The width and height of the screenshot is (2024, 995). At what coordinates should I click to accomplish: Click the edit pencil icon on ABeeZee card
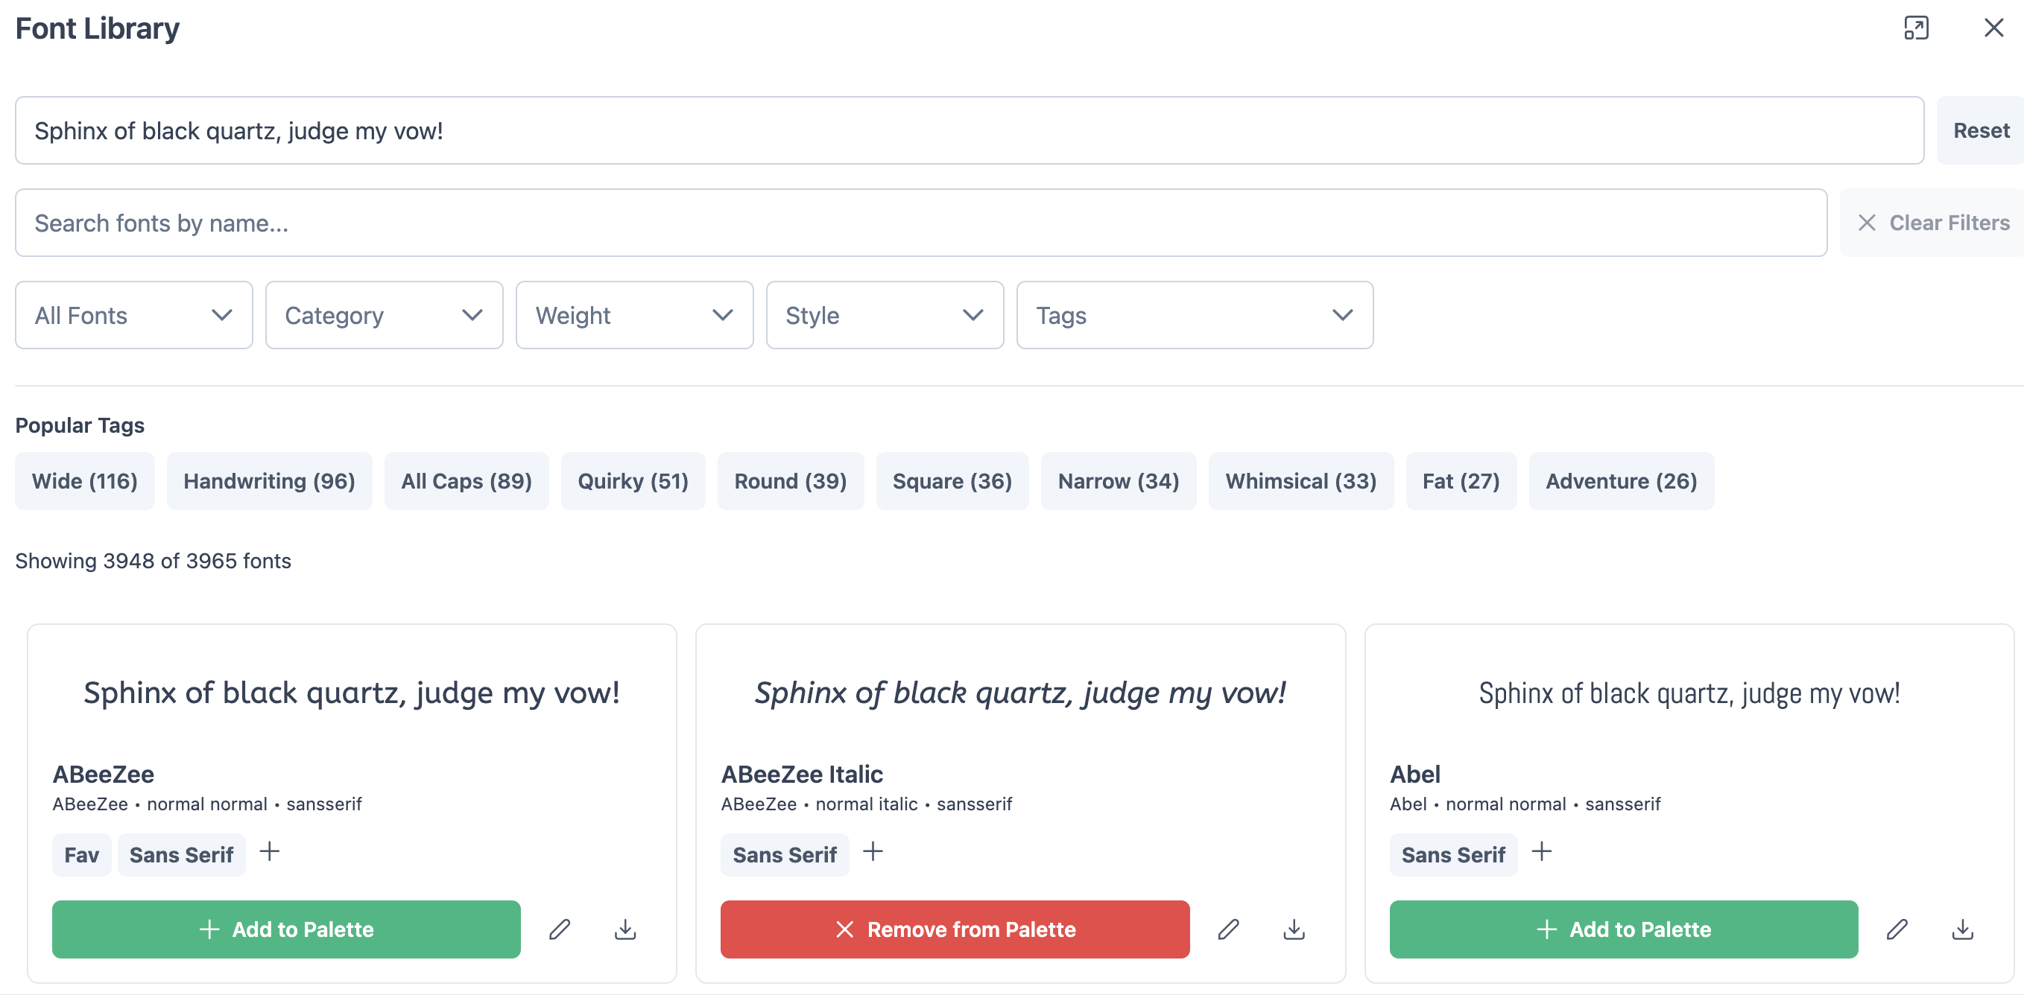(560, 929)
